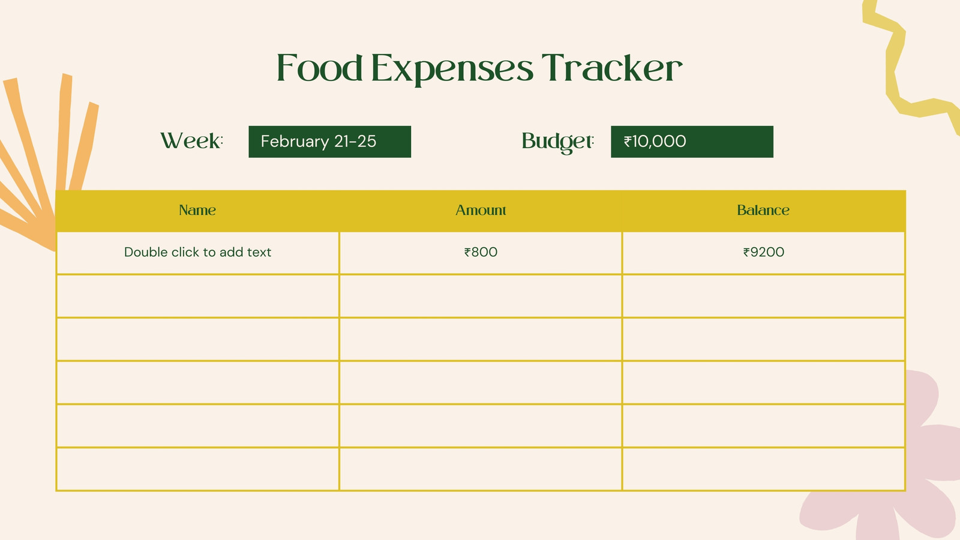Image resolution: width=960 pixels, height=540 pixels.
Task: Click the empty Name cell in second row
Action: pos(197,296)
